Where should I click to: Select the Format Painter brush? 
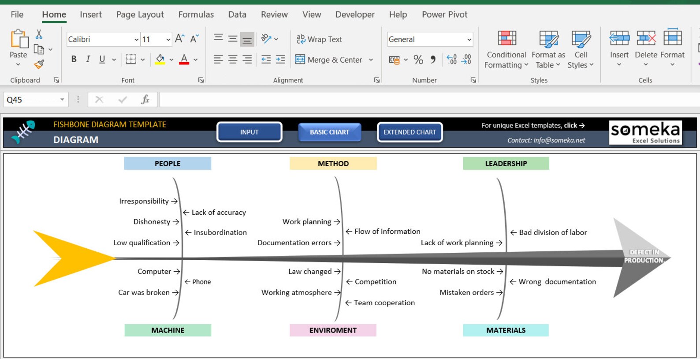point(39,64)
